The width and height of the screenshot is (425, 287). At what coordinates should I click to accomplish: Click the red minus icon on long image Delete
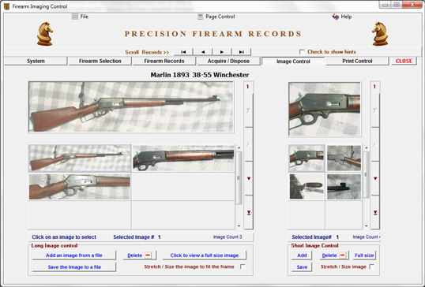coord(148,255)
